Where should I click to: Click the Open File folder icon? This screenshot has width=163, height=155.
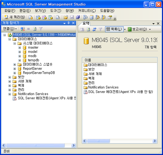point(66,17)
